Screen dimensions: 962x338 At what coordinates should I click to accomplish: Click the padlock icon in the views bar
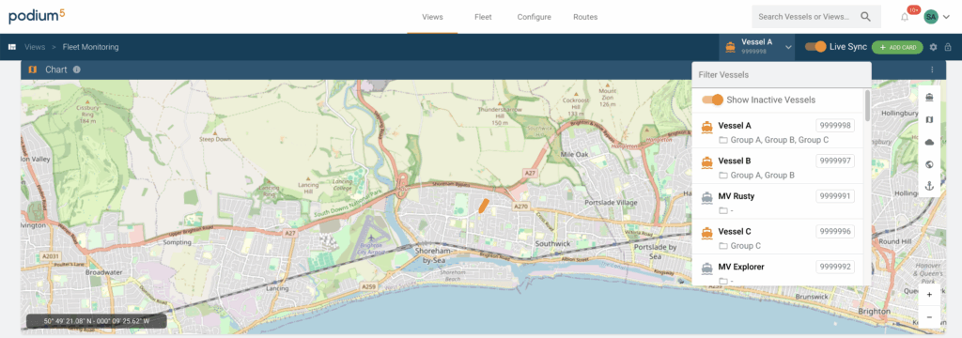pyautogui.click(x=948, y=47)
